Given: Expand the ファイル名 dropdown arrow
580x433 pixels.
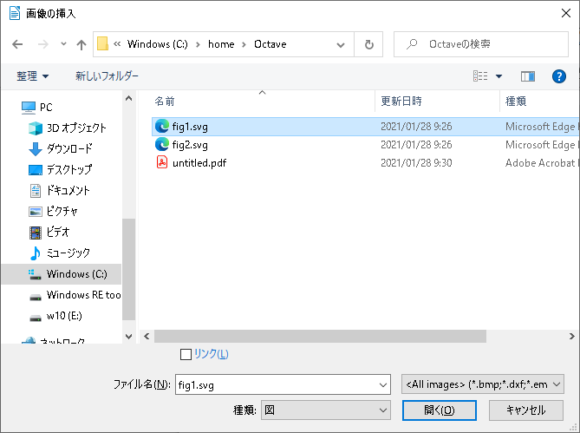Looking at the screenshot, I should 384,384.
